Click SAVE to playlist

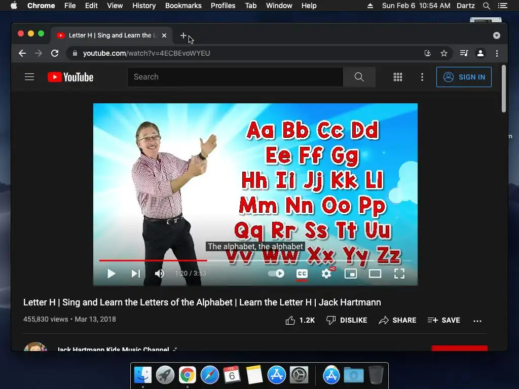(443, 320)
